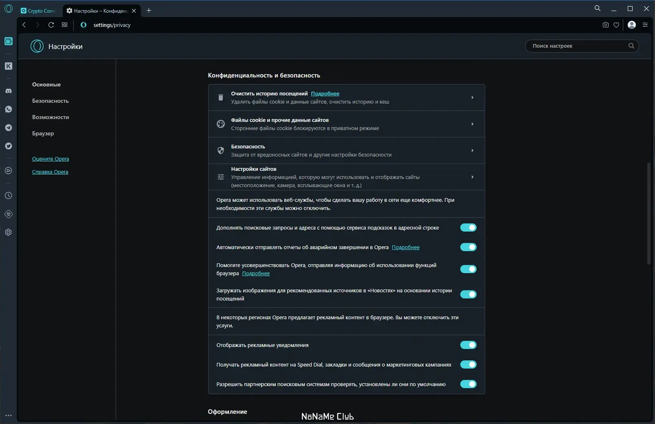This screenshot has height=424, width=655.
Task: Open Discord in the sidebar
Action: [x=9, y=91]
